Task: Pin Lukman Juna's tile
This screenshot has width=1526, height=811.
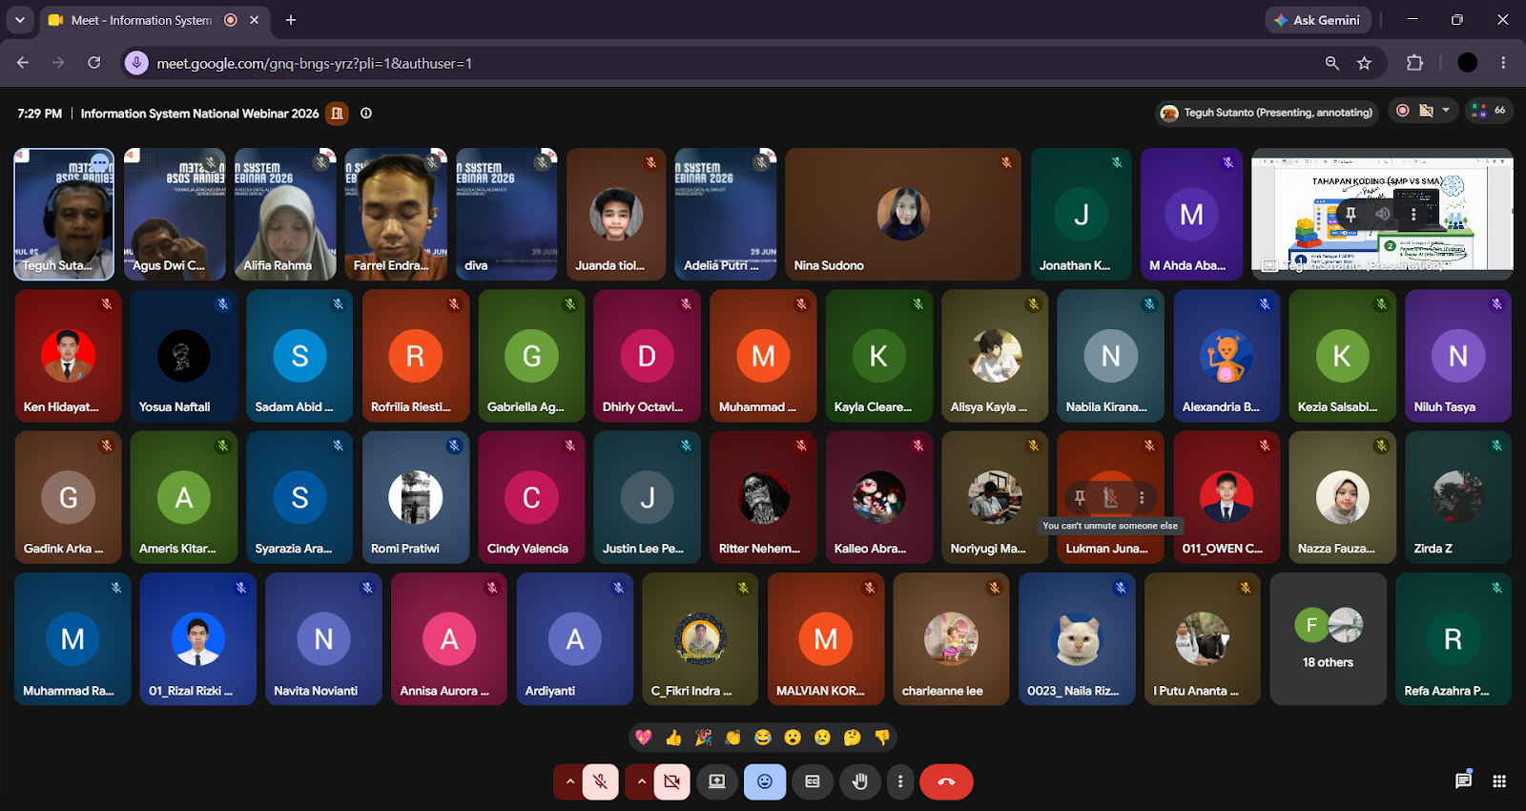Action: [1080, 497]
